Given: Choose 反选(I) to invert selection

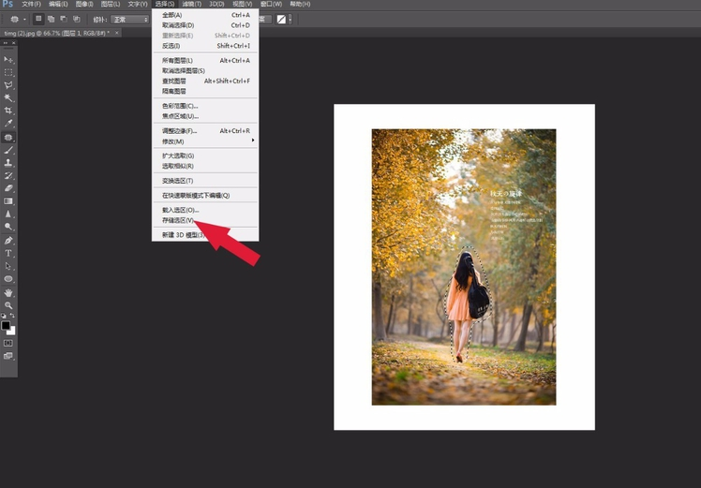Looking at the screenshot, I should (205, 46).
